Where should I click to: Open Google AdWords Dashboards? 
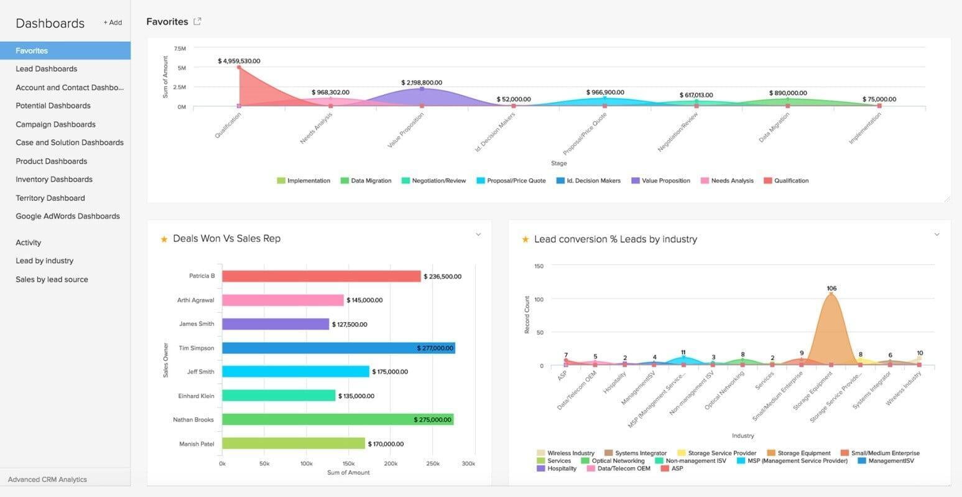[68, 216]
